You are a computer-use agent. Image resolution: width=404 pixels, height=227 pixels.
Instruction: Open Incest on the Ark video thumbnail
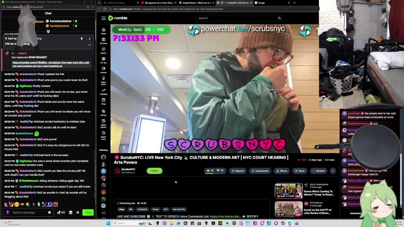pyautogui.click(x=289, y=209)
